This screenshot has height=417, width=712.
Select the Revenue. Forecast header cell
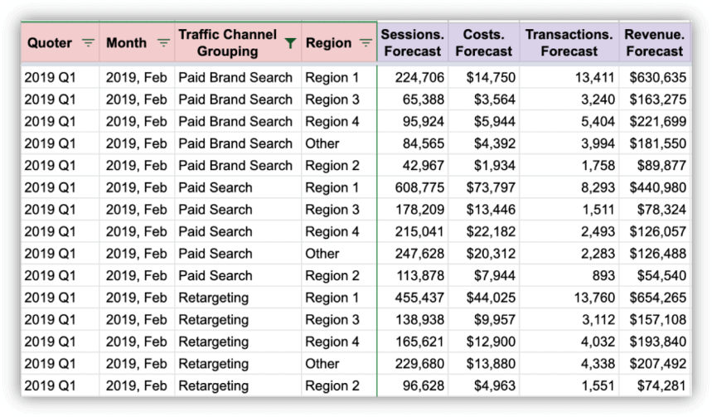click(654, 42)
